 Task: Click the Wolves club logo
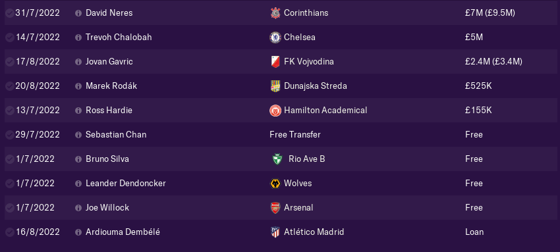(275, 184)
